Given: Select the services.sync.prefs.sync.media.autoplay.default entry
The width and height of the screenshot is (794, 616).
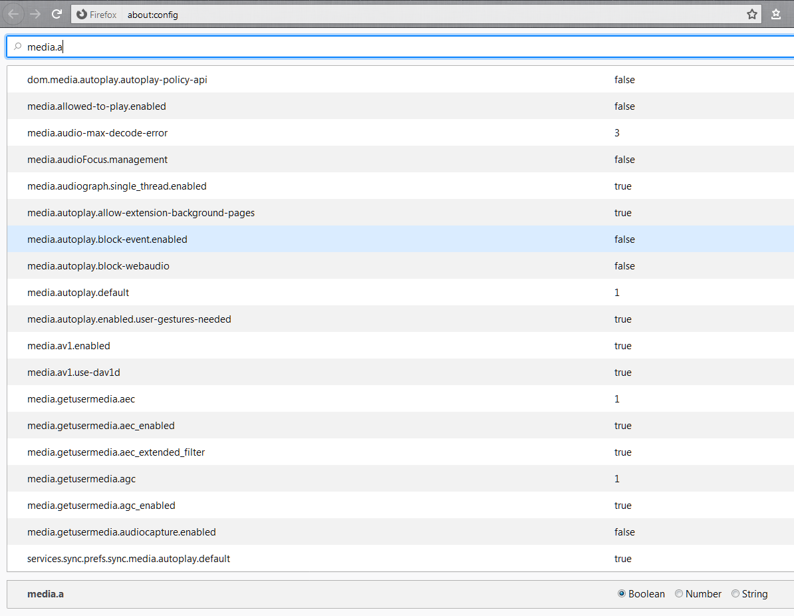Looking at the screenshot, I should tap(128, 558).
